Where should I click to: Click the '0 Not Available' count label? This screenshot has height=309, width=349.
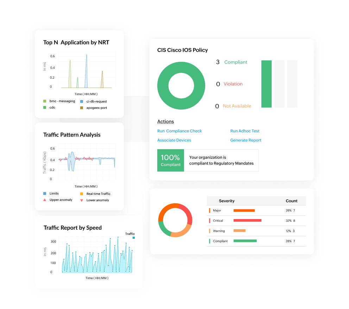tap(233, 106)
